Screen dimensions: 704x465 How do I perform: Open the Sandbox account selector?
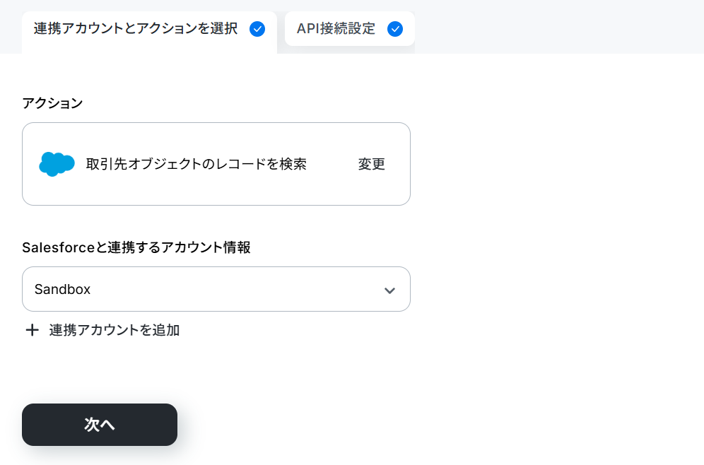[216, 289]
